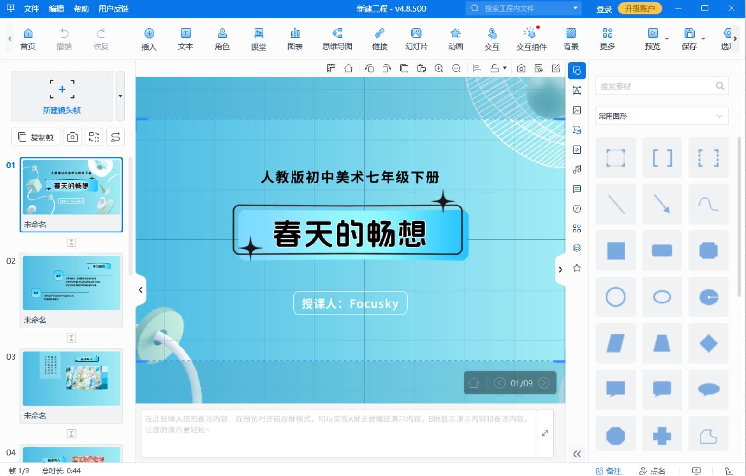Toggle the lock icon in the canvas toolbar
This screenshot has width=746, height=476.
pyautogui.click(x=495, y=69)
